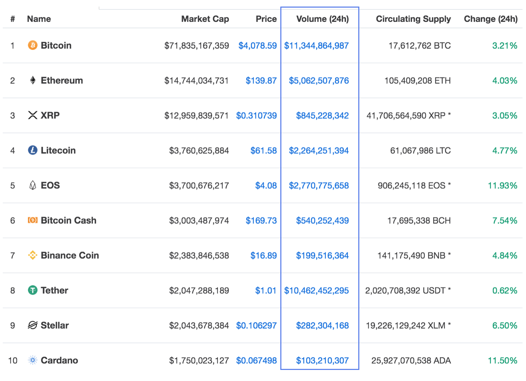Click the Stellar logo icon
526x381 pixels.
click(33, 325)
